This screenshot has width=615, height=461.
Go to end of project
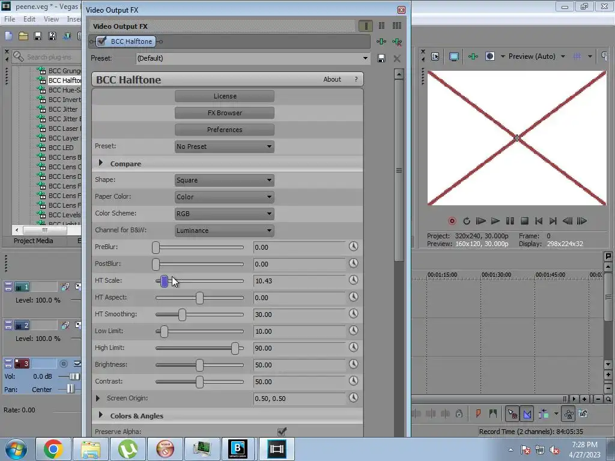pos(553,221)
